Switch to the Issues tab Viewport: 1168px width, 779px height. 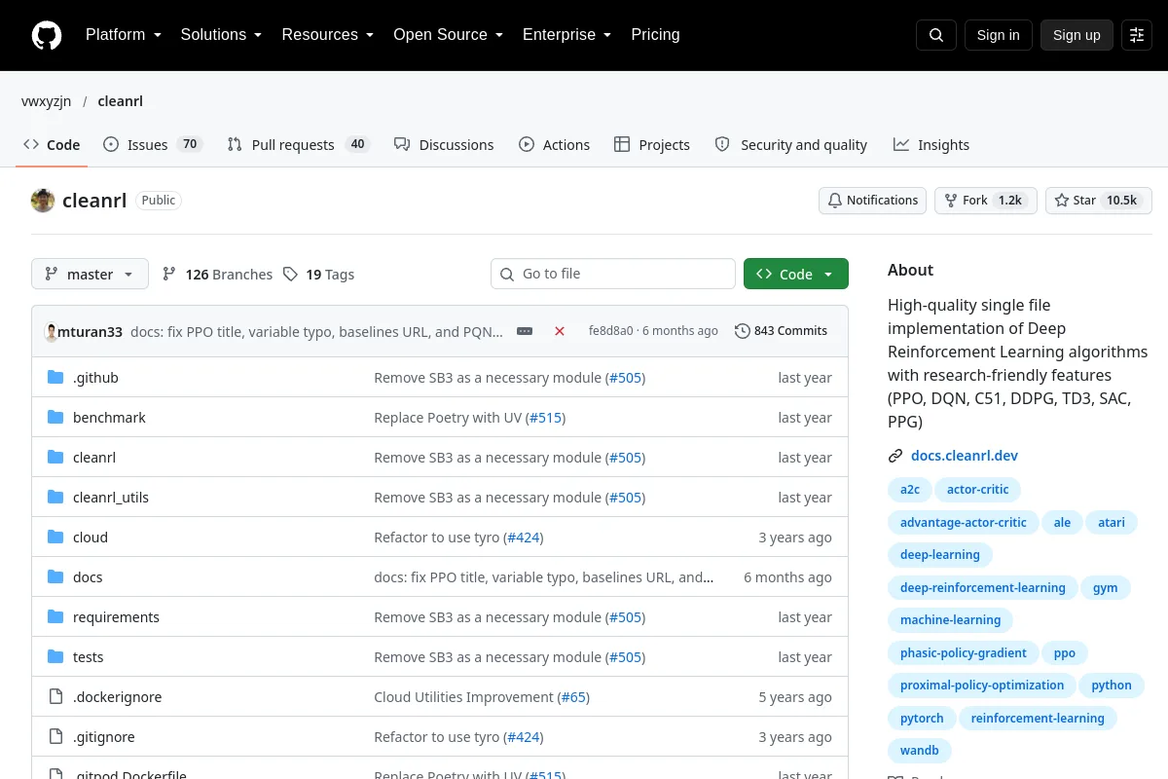(153, 145)
